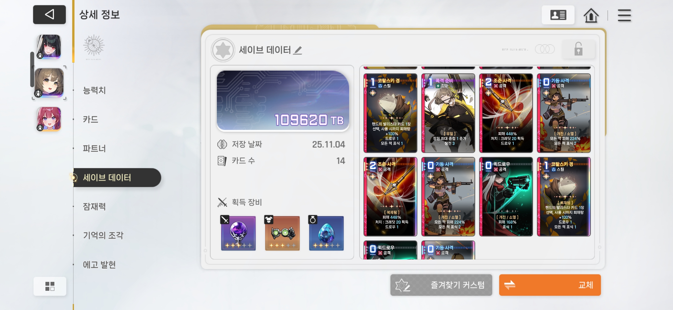Toggle the three-ring link indicator
Image resolution: width=673 pixels, height=310 pixels.
(x=545, y=49)
